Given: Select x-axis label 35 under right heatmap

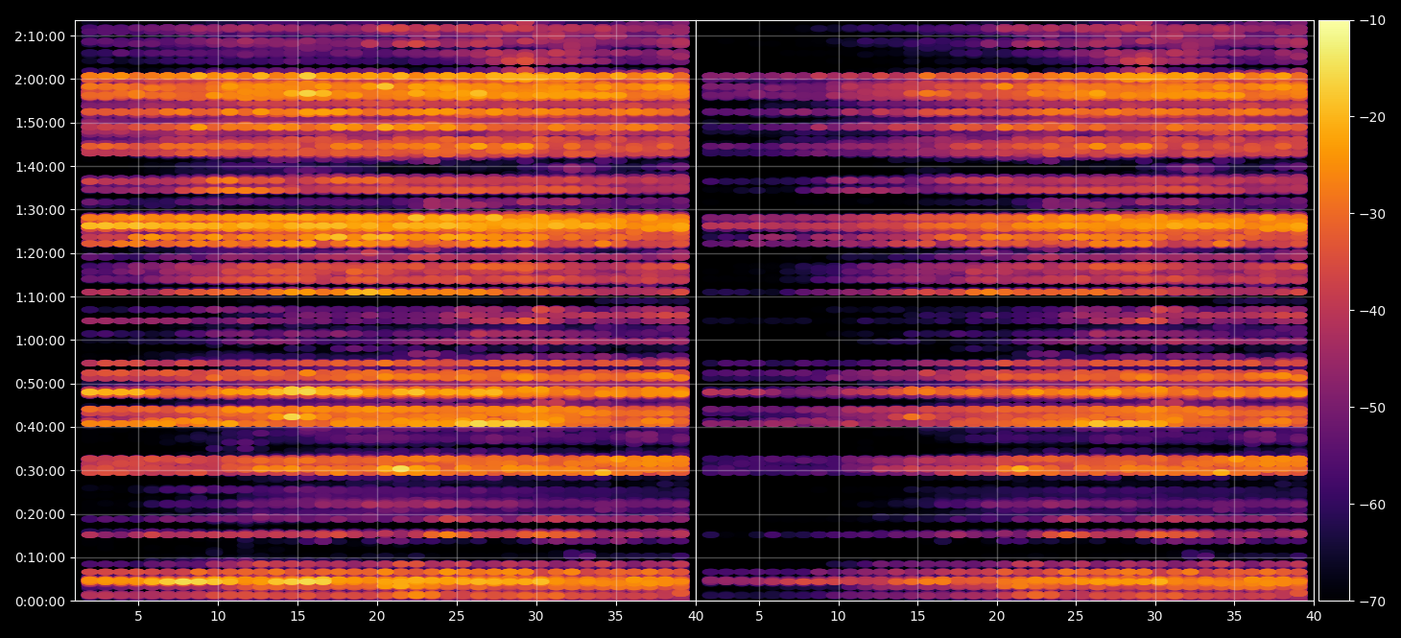Looking at the screenshot, I should point(1235,615).
